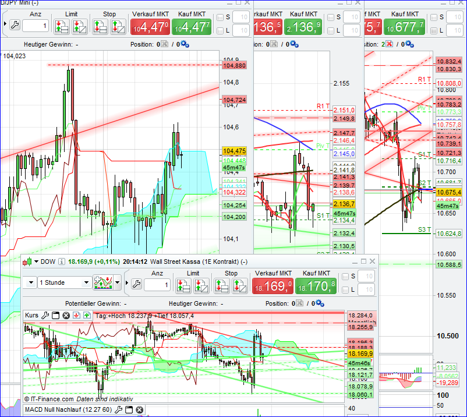Click L distance field in USD/JPY window
Image resolution: width=467 pixels, height=417 pixels.
tap(241, 30)
